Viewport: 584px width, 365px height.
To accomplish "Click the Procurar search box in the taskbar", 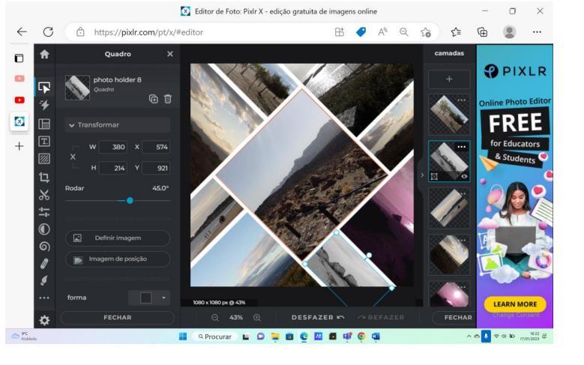I will pos(213,337).
